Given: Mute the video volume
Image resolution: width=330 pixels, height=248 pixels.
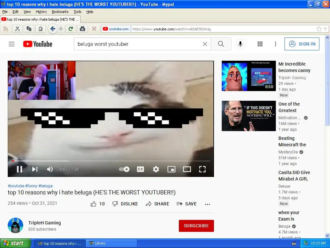Looking at the screenshot, I should pos(50,169).
